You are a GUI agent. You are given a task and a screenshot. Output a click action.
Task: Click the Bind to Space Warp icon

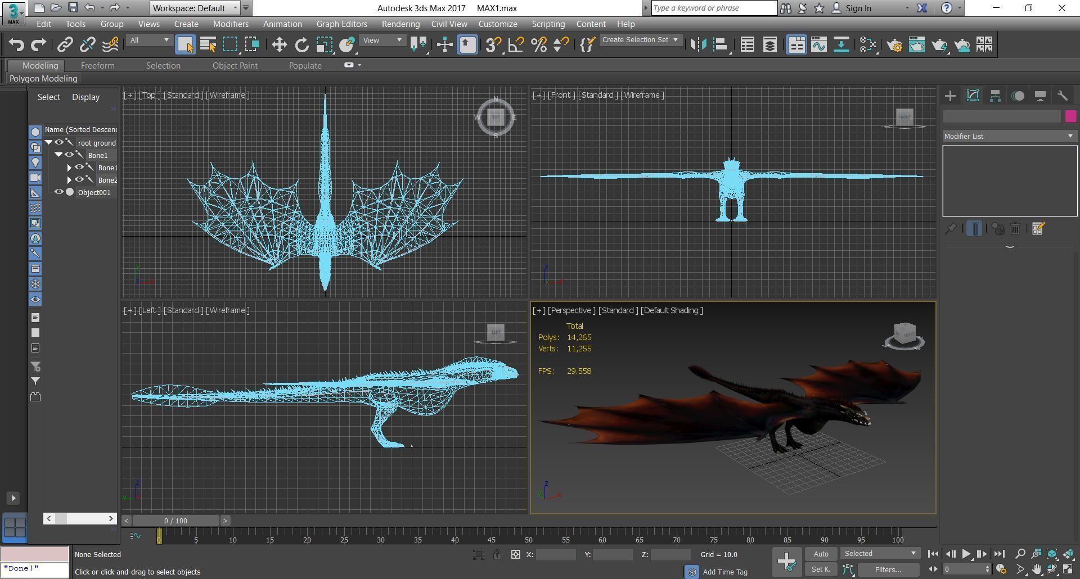(111, 44)
